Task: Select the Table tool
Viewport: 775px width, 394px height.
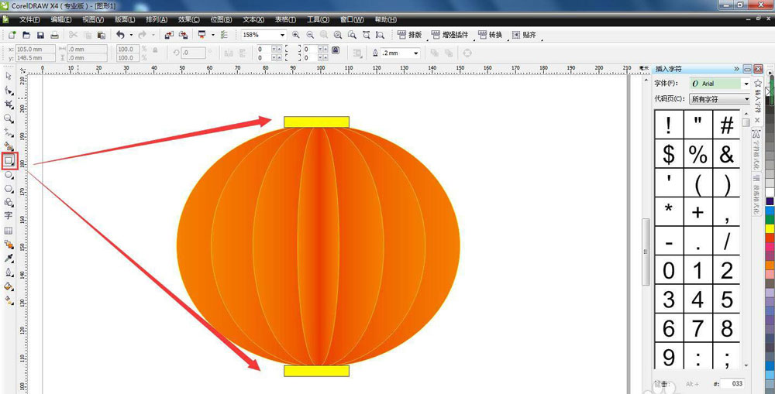Action: coord(9,231)
